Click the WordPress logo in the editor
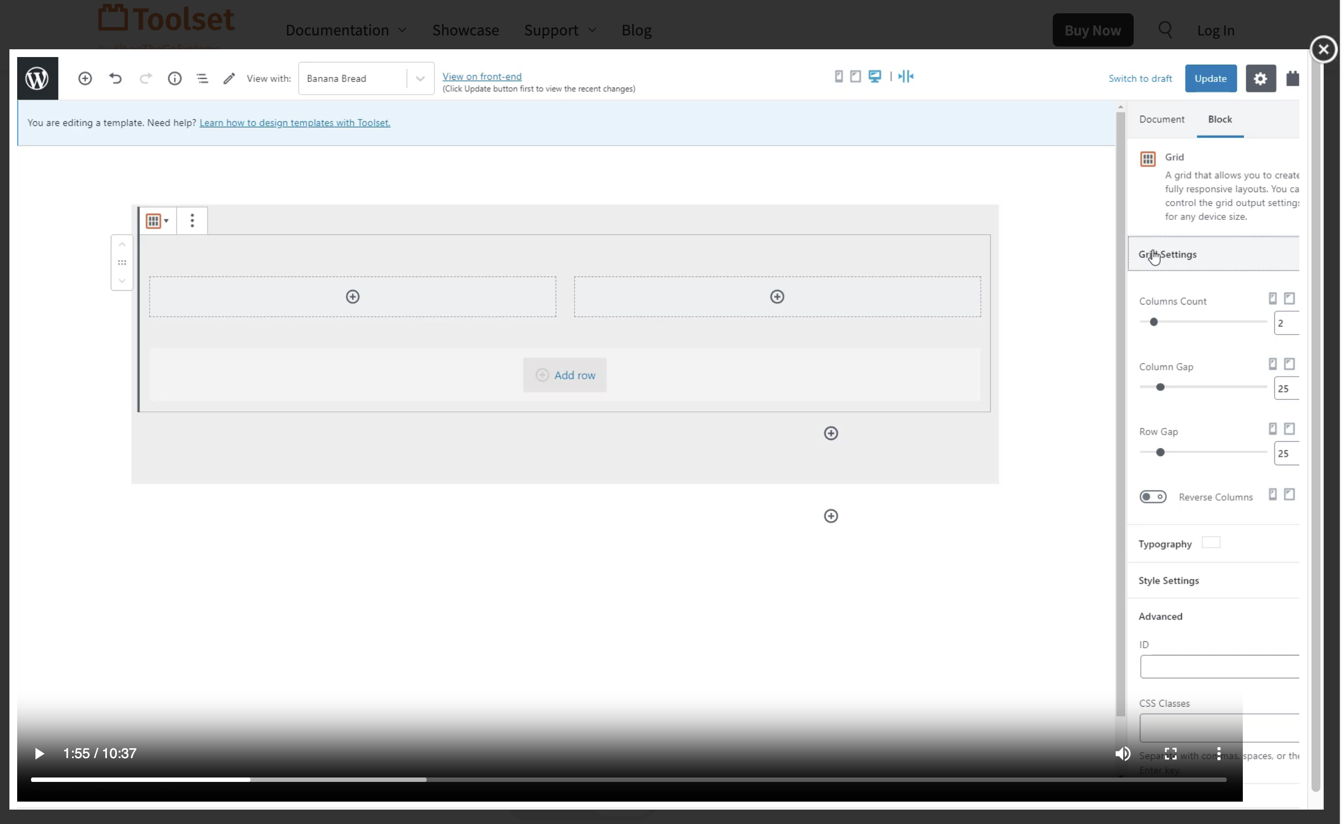The width and height of the screenshot is (1342, 824). click(x=37, y=78)
